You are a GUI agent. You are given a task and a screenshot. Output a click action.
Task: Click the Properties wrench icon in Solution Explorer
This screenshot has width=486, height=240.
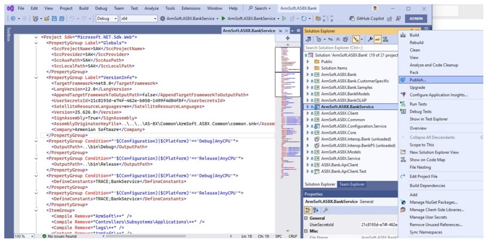[x=370, y=39]
